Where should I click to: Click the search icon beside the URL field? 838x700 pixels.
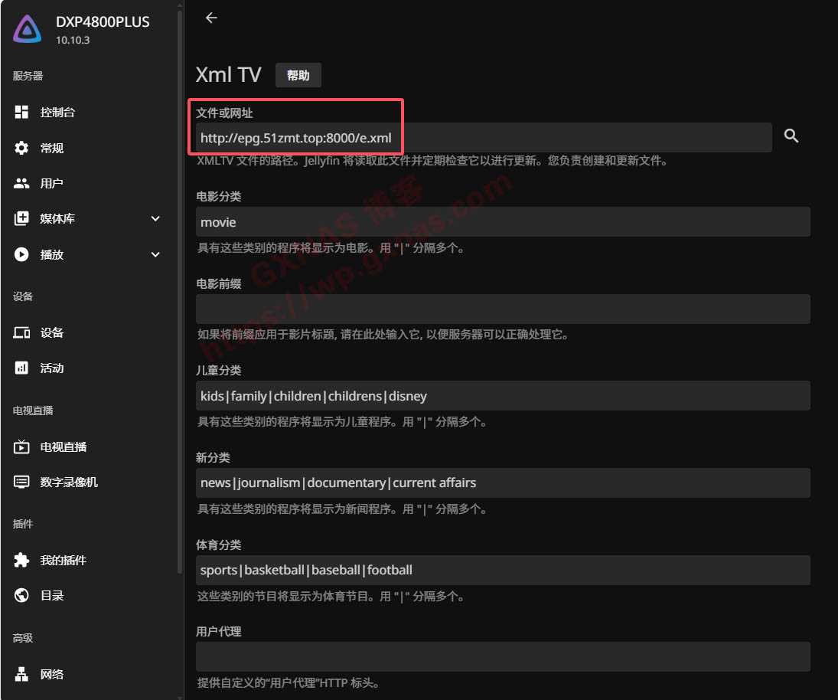point(791,136)
